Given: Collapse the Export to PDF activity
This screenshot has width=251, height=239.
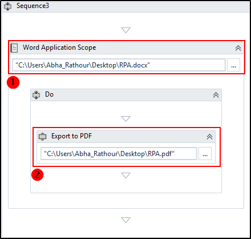Looking at the screenshot, I should coord(209,137).
